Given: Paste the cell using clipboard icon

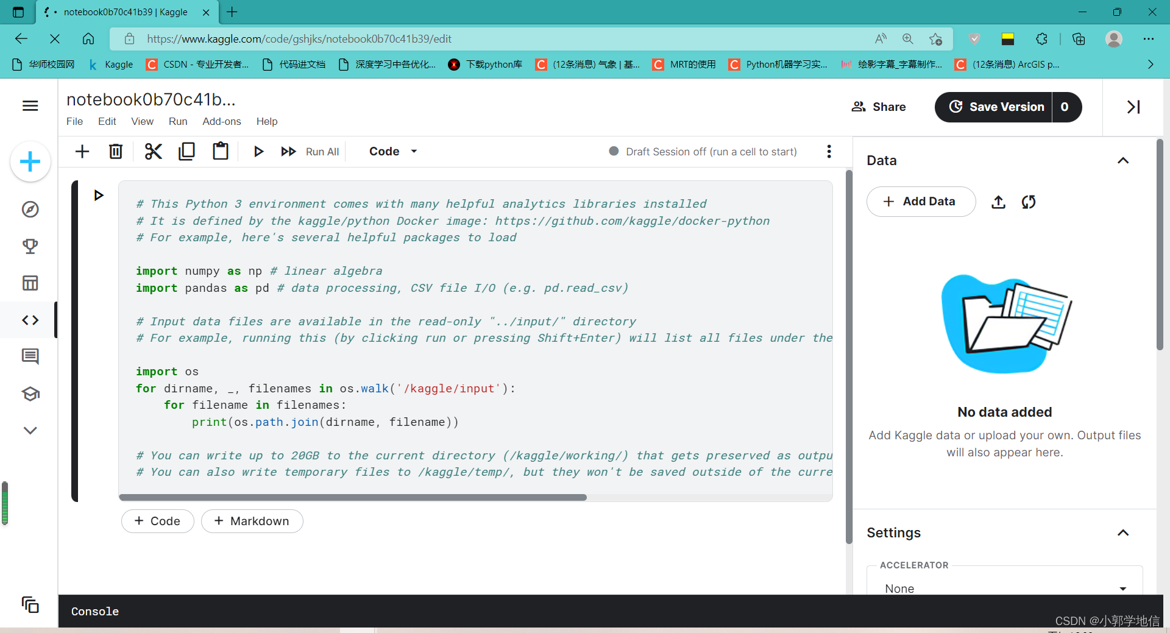Looking at the screenshot, I should (x=221, y=151).
